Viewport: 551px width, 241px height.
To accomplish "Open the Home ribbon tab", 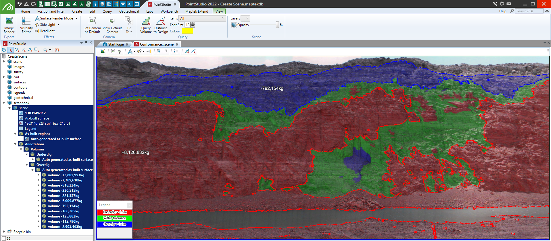I will point(25,11).
